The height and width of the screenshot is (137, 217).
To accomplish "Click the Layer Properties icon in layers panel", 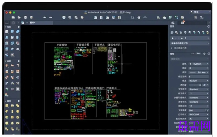I will [x=172, y=33].
